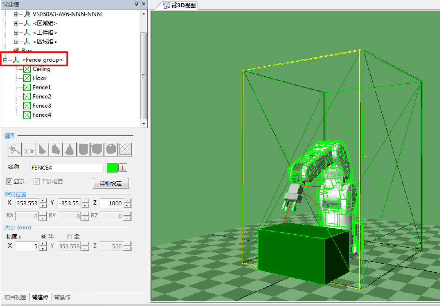Collapse the Fence group tree node
Viewport: 440px width, 306px height.
[5, 60]
